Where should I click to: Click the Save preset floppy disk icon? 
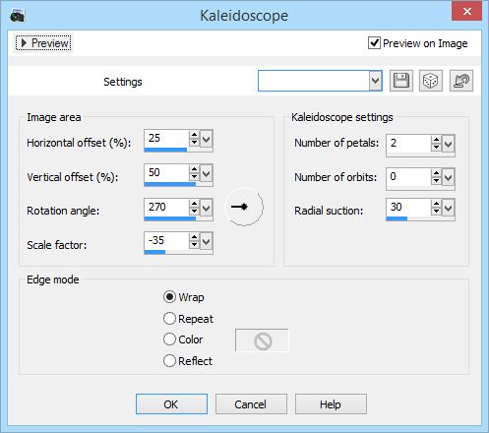coord(401,81)
